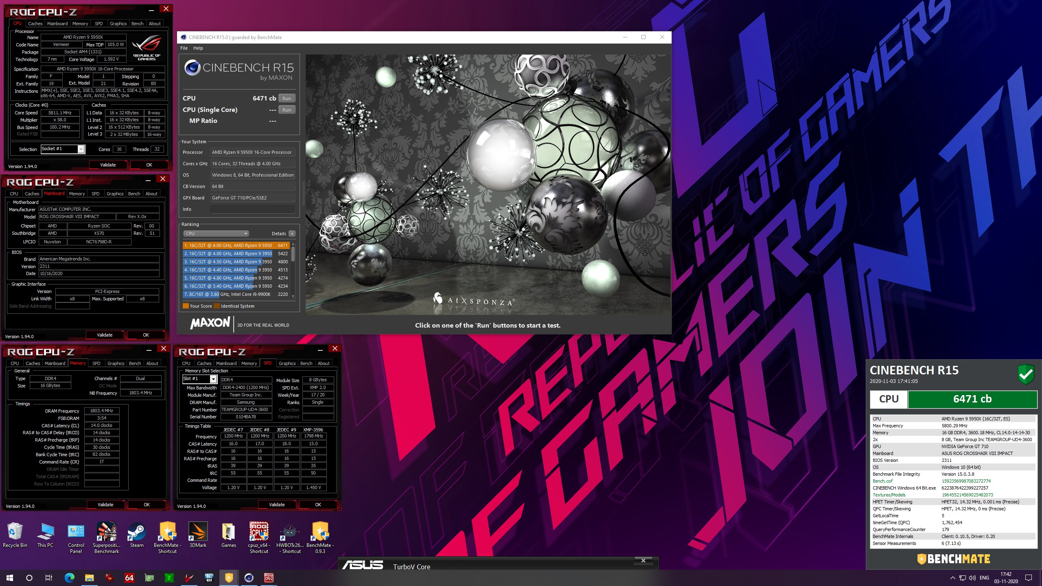Open the File menu in Cinebench
Screen dimensions: 1042x586
coord(184,48)
